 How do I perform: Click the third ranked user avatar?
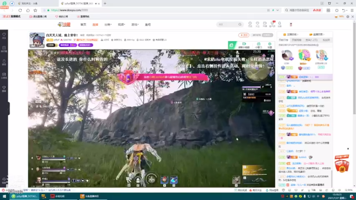pos(321,56)
